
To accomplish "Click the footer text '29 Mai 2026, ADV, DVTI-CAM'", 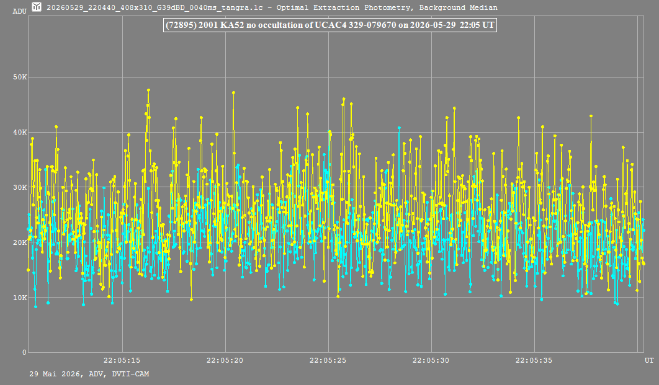I will point(89,374).
